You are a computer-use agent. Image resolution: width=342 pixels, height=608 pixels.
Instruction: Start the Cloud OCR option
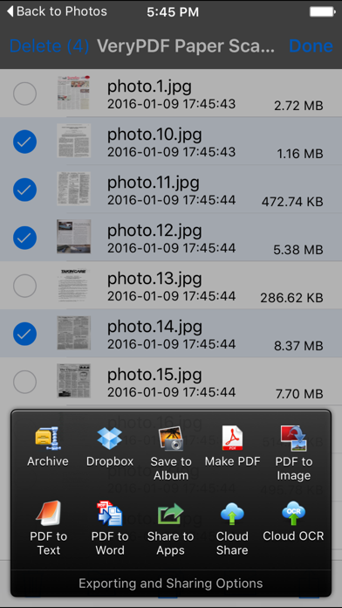pos(294,514)
